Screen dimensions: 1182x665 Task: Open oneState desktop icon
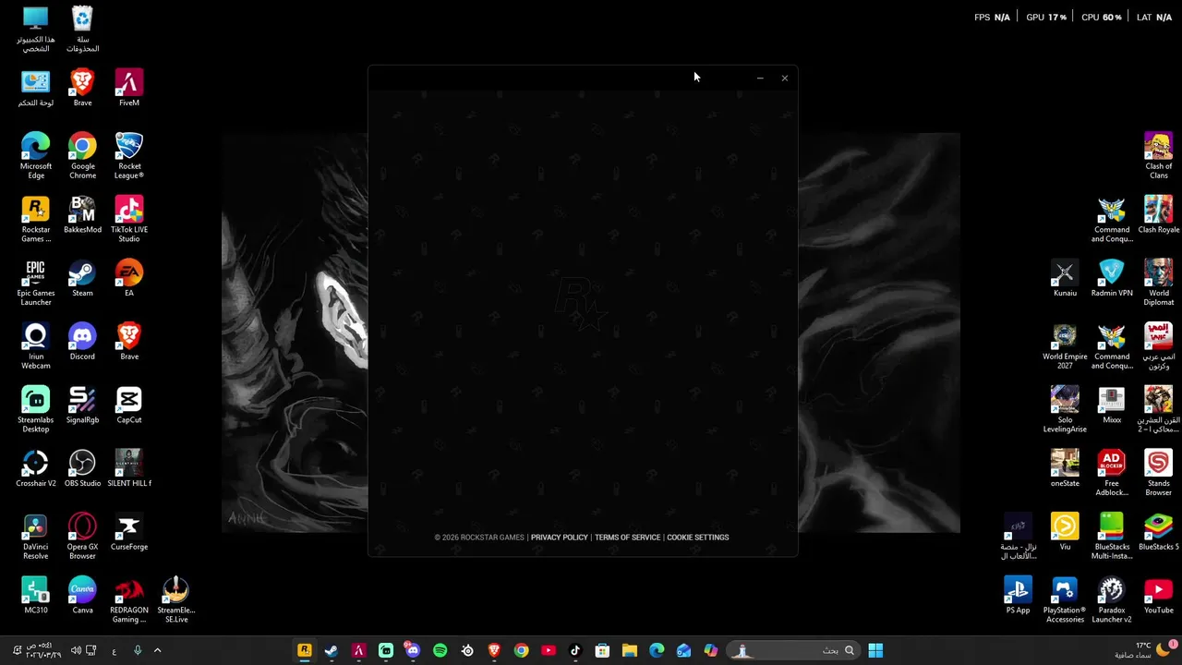pos(1065,469)
